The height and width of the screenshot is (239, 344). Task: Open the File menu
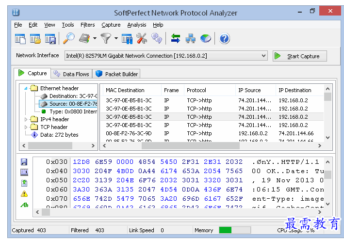(18, 25)
